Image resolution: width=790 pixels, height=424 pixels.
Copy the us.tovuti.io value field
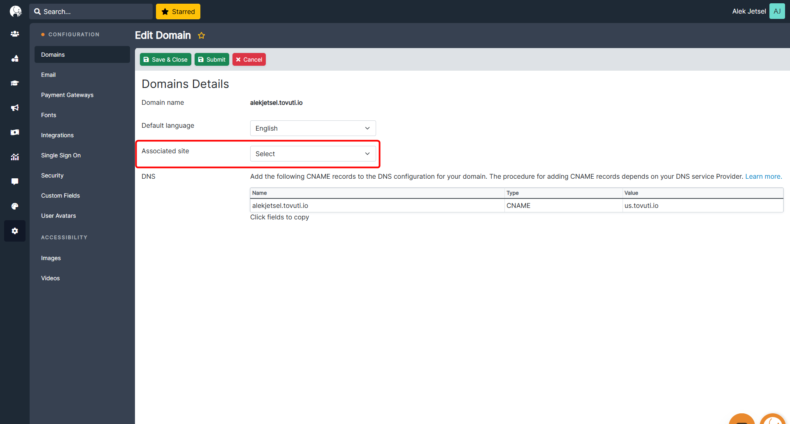[641, 205]
